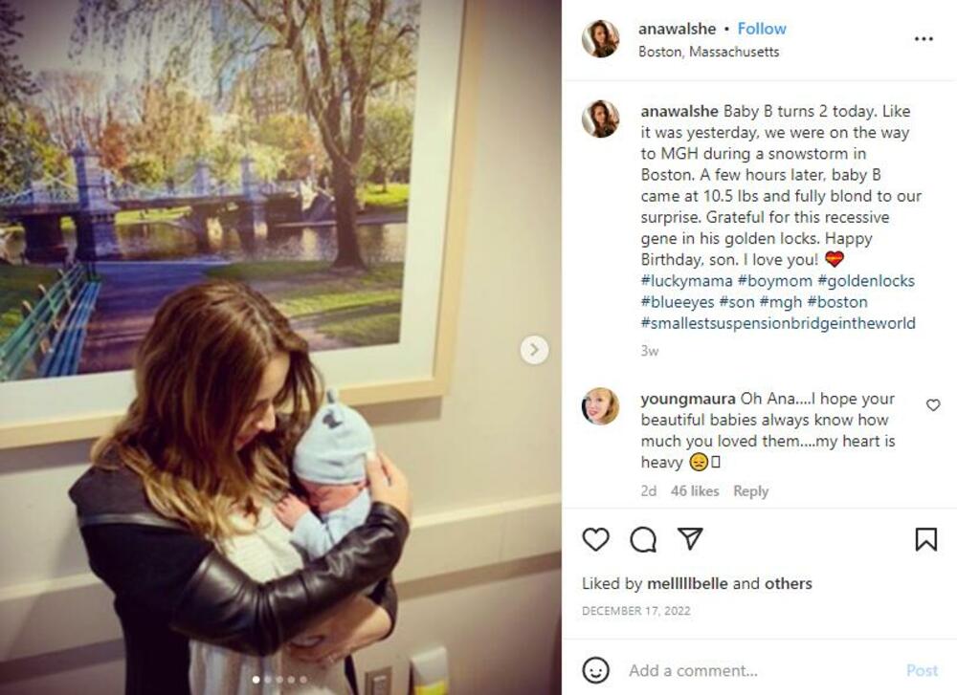Image resolution: width=957 pixels, height=695 pixels.
Task: Focus the Add a comment field
Action: (x=759, y=670)
